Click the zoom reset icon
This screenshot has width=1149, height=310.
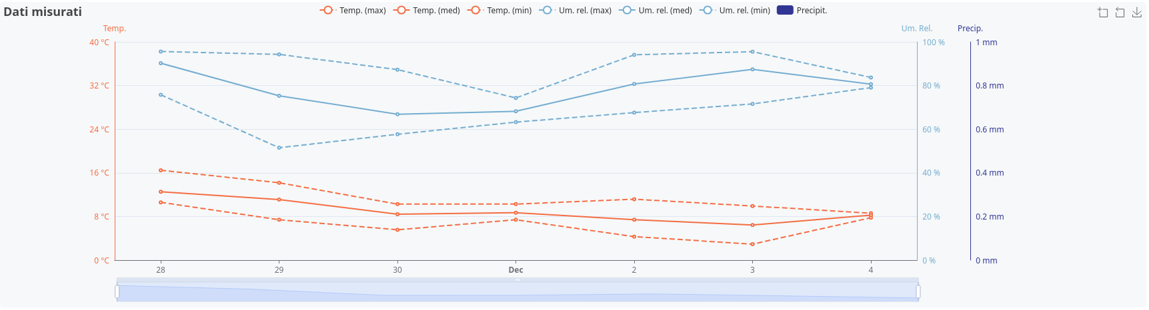(1120, 13)
